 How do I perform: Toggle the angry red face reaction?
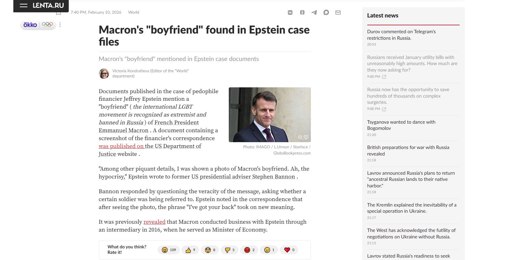pyautogui.click(x=249, y=250)
